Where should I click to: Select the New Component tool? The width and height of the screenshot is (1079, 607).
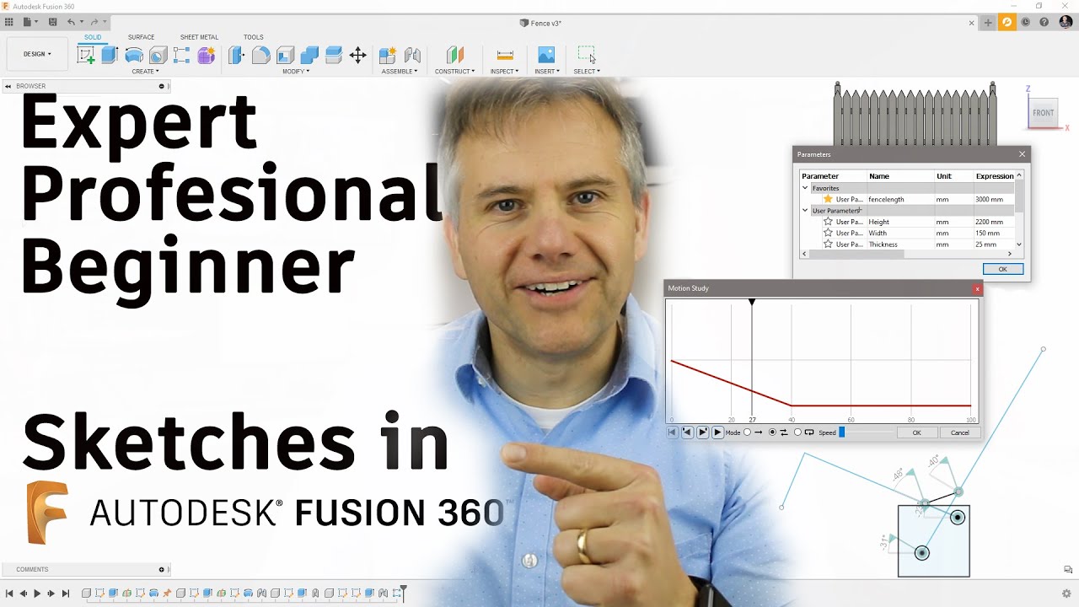coord(388,56)
